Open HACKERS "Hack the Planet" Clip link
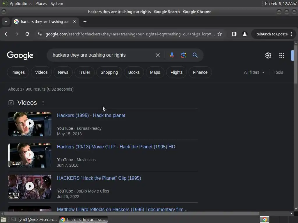 [x=99, y=178]
